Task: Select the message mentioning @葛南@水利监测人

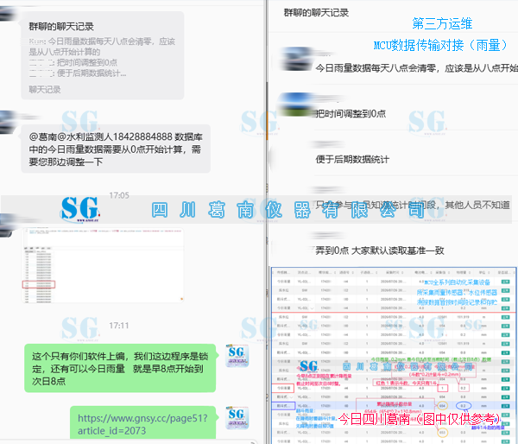Action: 116,149
